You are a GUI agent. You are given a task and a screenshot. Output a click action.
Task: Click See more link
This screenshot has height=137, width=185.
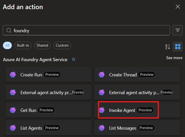click(x=174, y=58)
